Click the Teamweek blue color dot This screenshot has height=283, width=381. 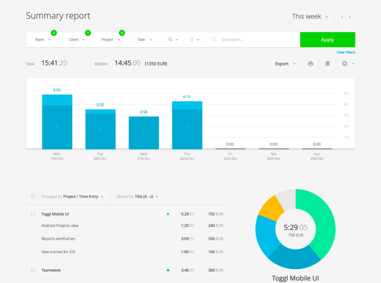pos(168,270)
